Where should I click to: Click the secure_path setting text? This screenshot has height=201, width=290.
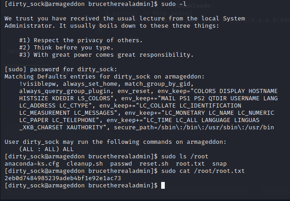[194, 127]
